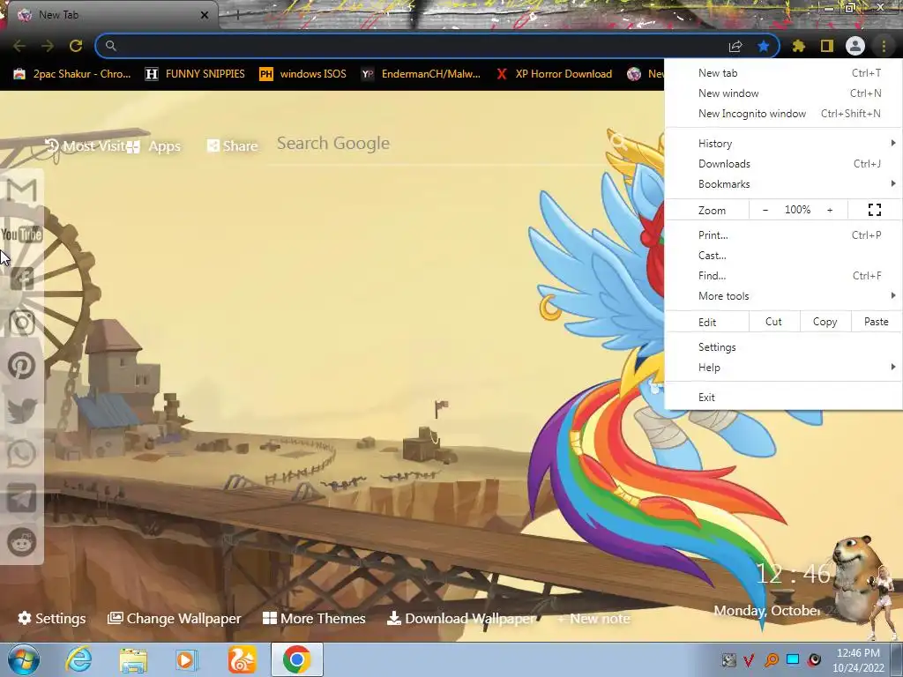
Task: Open the Reddit sidebar shortcut
Action: click(x=22, y=542)
